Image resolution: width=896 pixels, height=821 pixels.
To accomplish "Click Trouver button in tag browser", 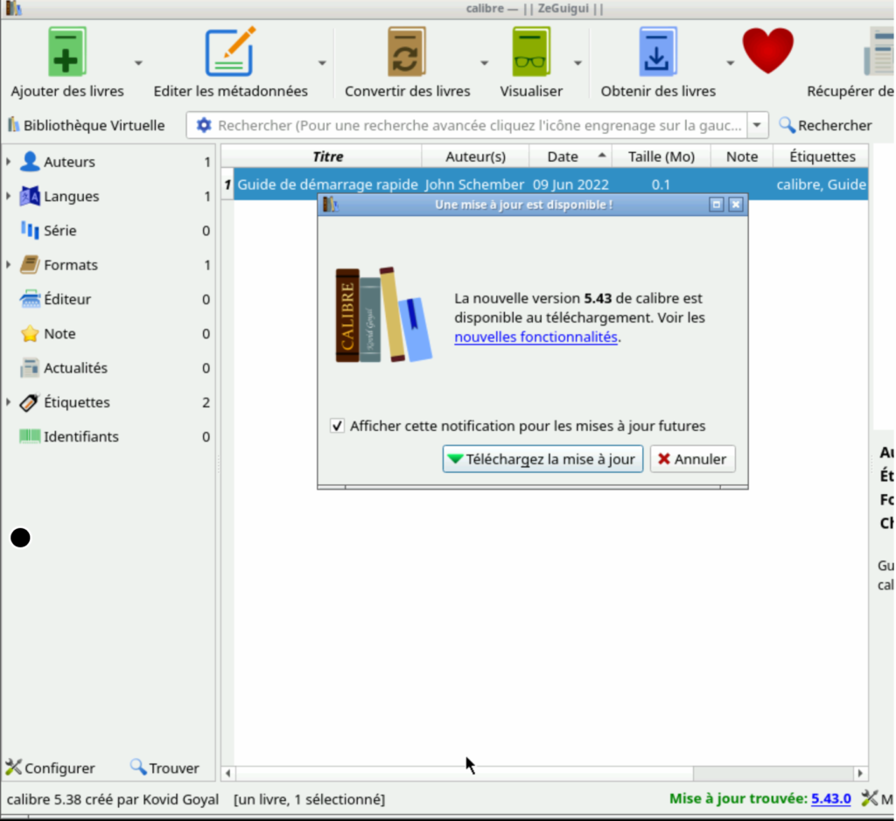I will (x=164, y=768).
